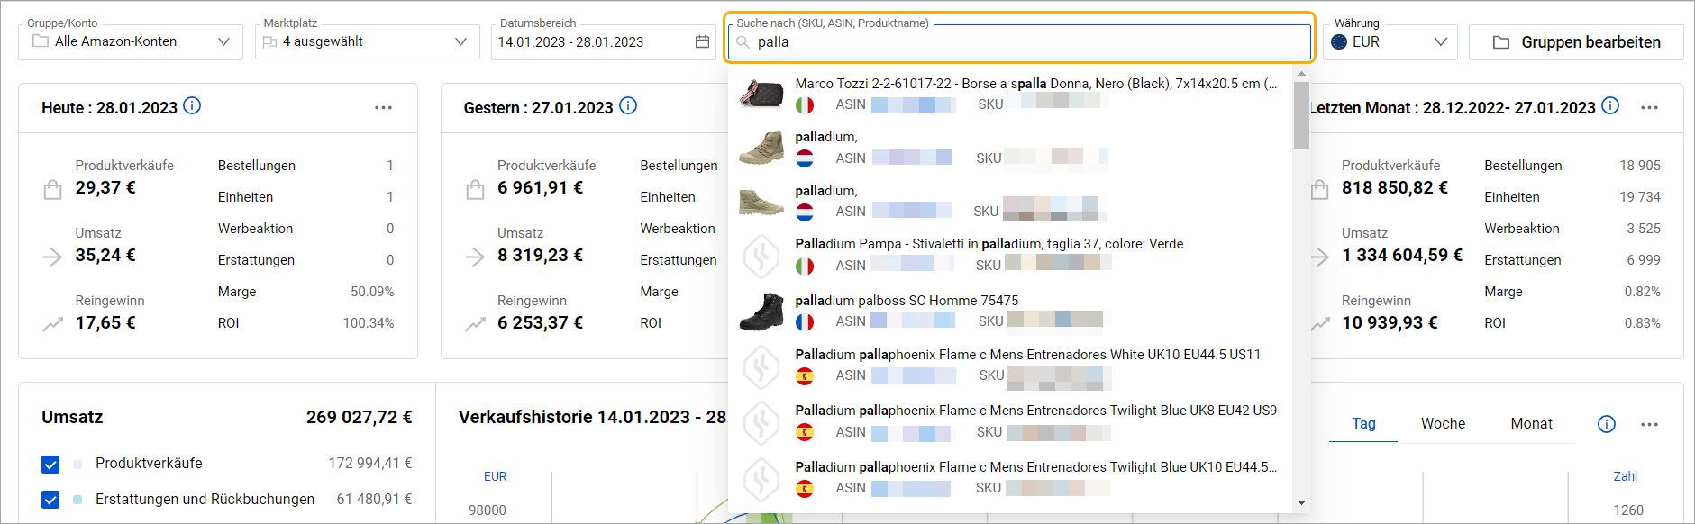Click the French flag under palladium palboss

coord(805,322)
